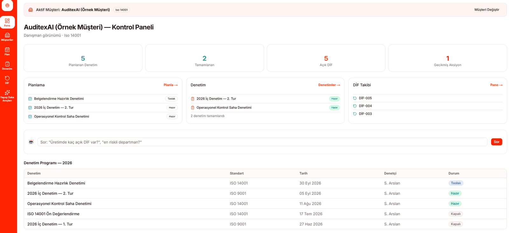The height and width of the screenshot is (233, 509).
Task: Click calendar icon for Planlama's Operasyonel Kontrol
Action: (30, 117)
